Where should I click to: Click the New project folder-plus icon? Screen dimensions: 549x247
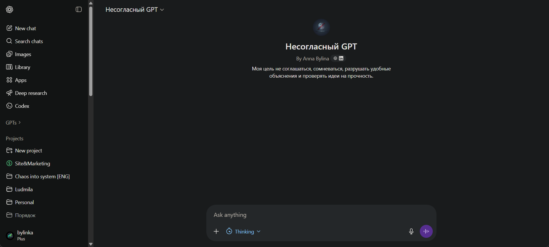coord(9,150)
